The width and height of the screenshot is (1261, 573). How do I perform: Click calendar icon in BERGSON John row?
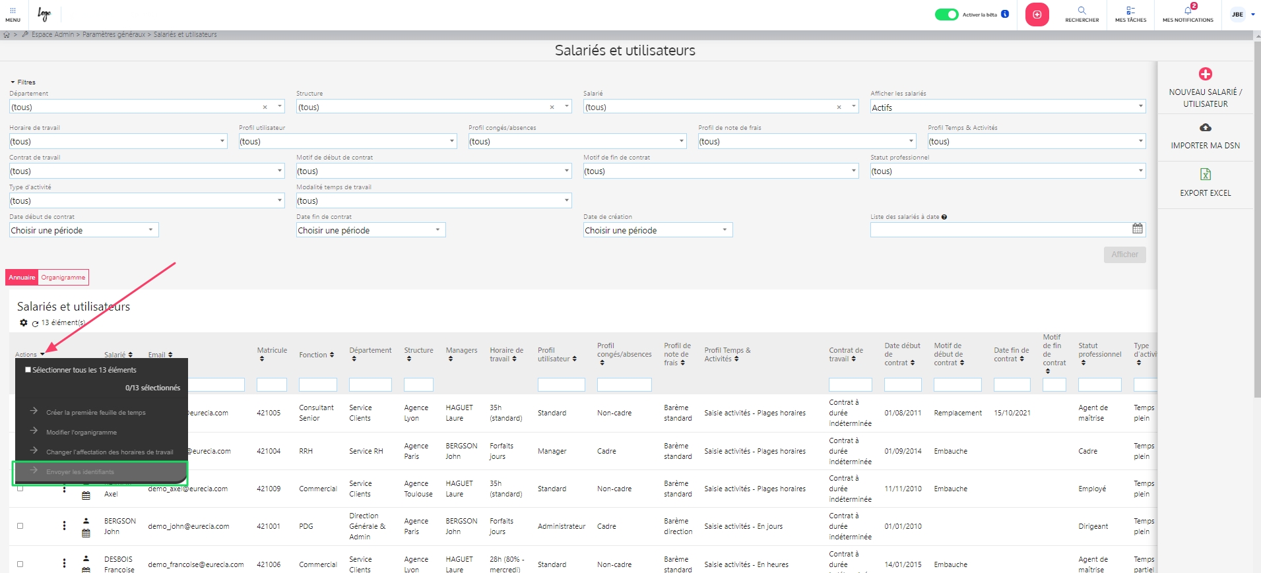coord(86,533)
